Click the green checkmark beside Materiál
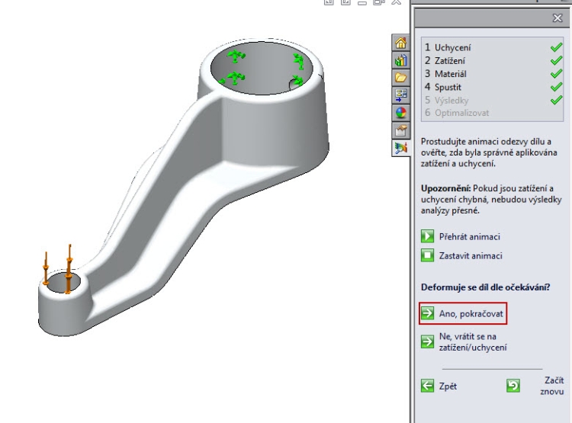 coord(556,74)
